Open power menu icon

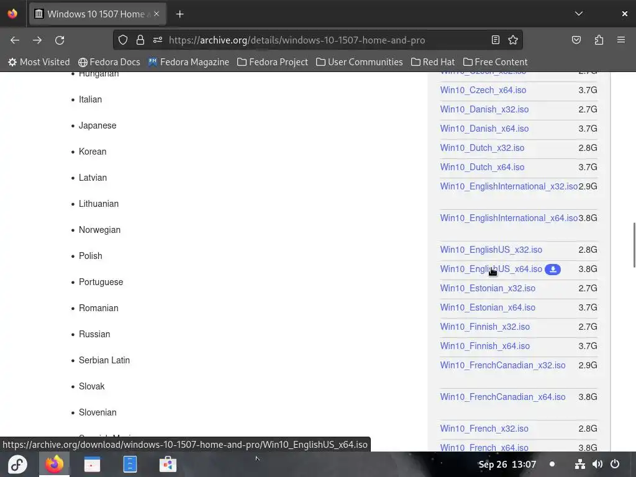coord(615,464)
